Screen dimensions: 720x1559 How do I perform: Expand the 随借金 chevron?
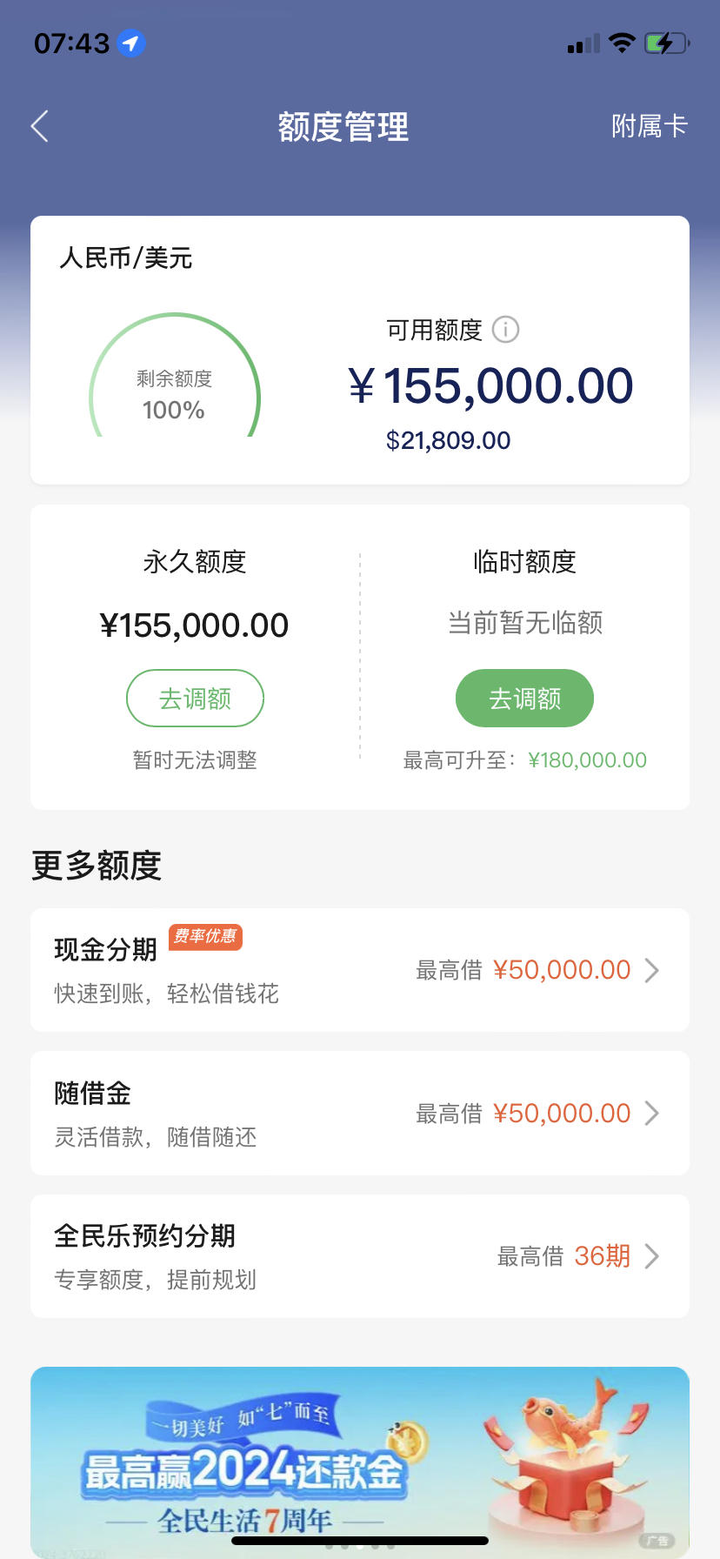pos(652,1114)
